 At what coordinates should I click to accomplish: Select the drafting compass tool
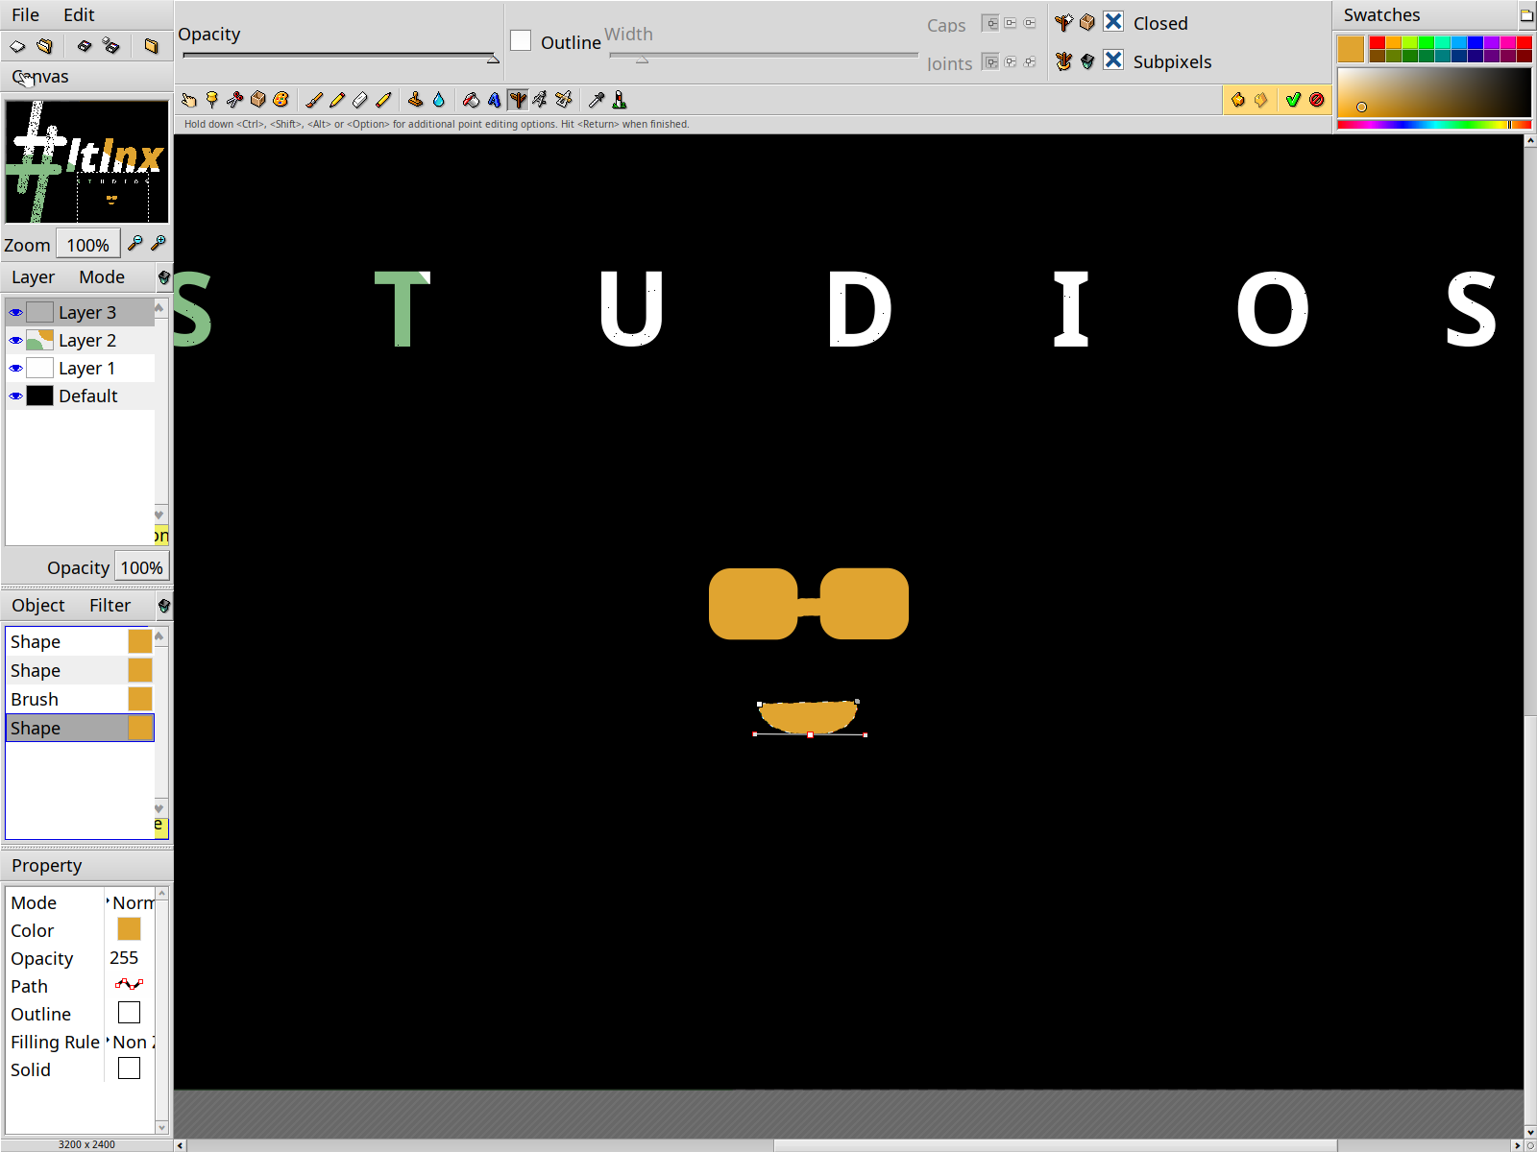click(540, 100)
